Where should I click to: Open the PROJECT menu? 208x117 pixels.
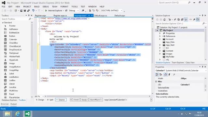[27, 6]
